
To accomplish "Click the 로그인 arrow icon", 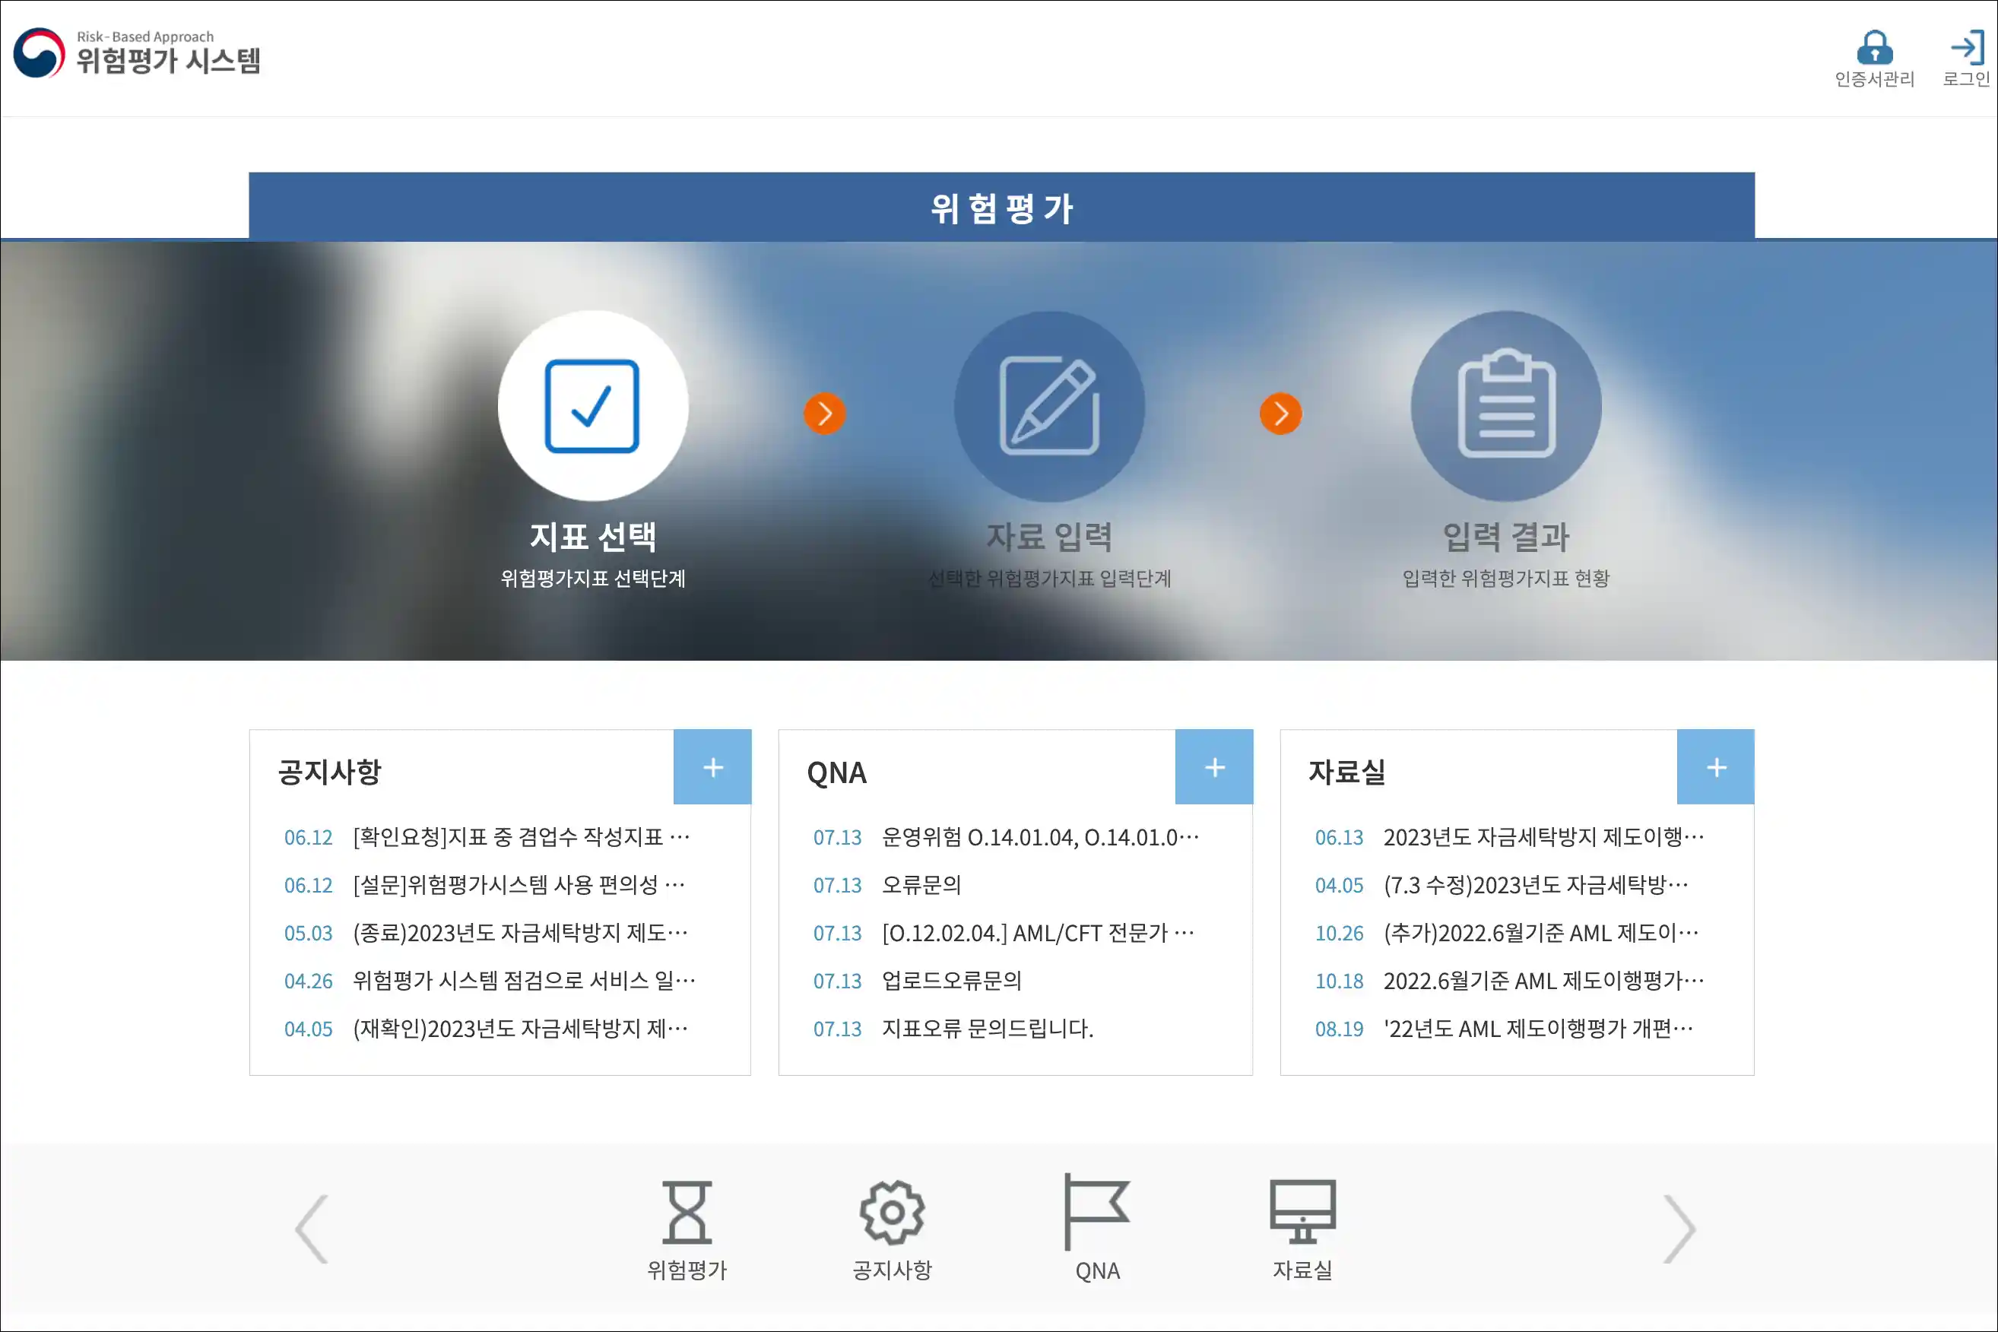I will tap(1967, 48).
